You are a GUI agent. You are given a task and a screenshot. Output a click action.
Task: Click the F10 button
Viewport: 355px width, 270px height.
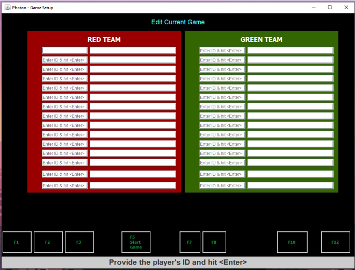[292, 242]
